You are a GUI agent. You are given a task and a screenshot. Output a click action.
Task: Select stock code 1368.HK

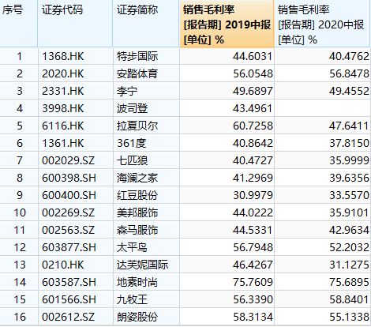63,56
